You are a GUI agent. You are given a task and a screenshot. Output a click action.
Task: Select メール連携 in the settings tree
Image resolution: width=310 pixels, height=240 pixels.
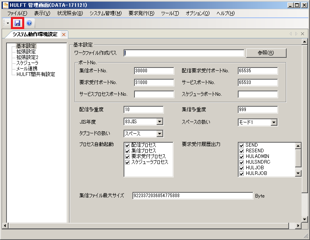27,69
